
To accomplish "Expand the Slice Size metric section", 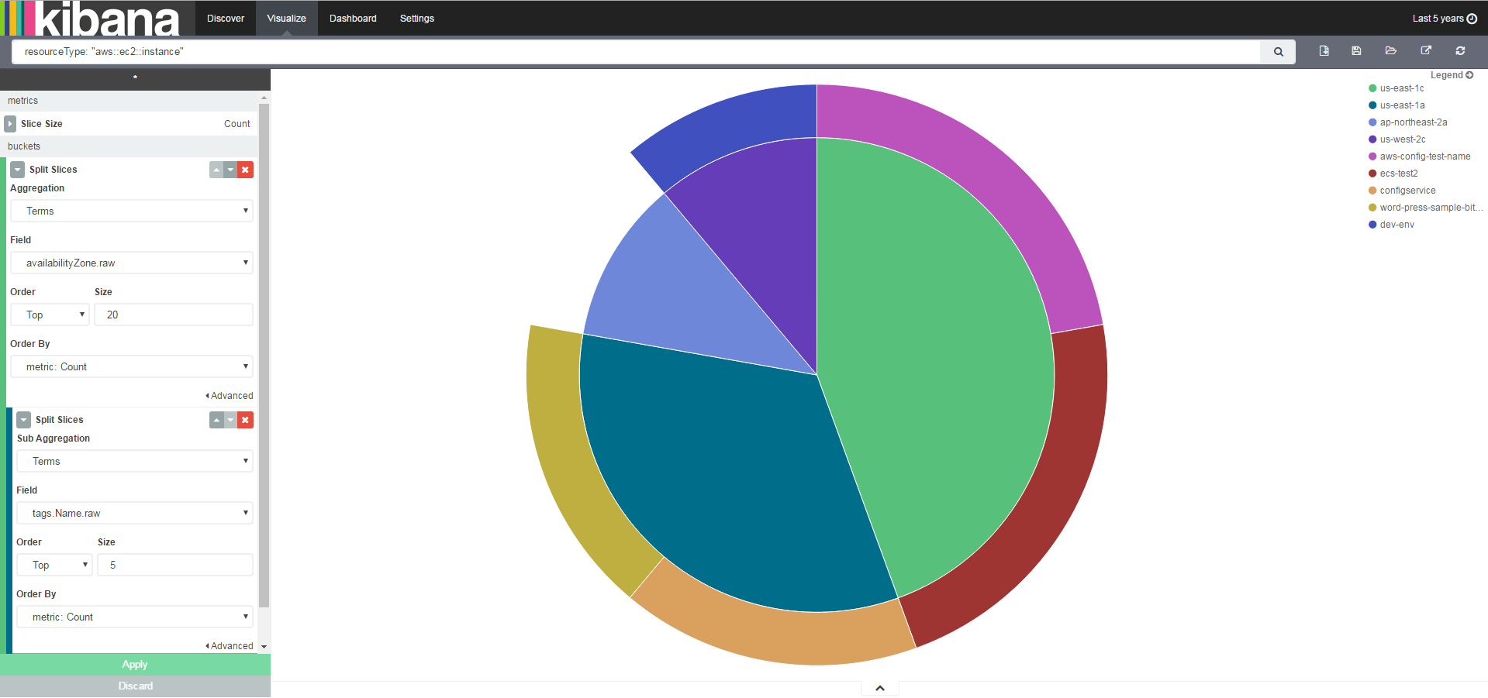I will [10, 123].
